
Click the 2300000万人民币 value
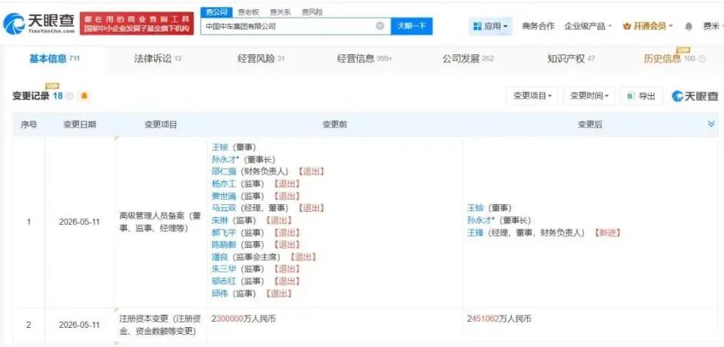tap(244, 319)
